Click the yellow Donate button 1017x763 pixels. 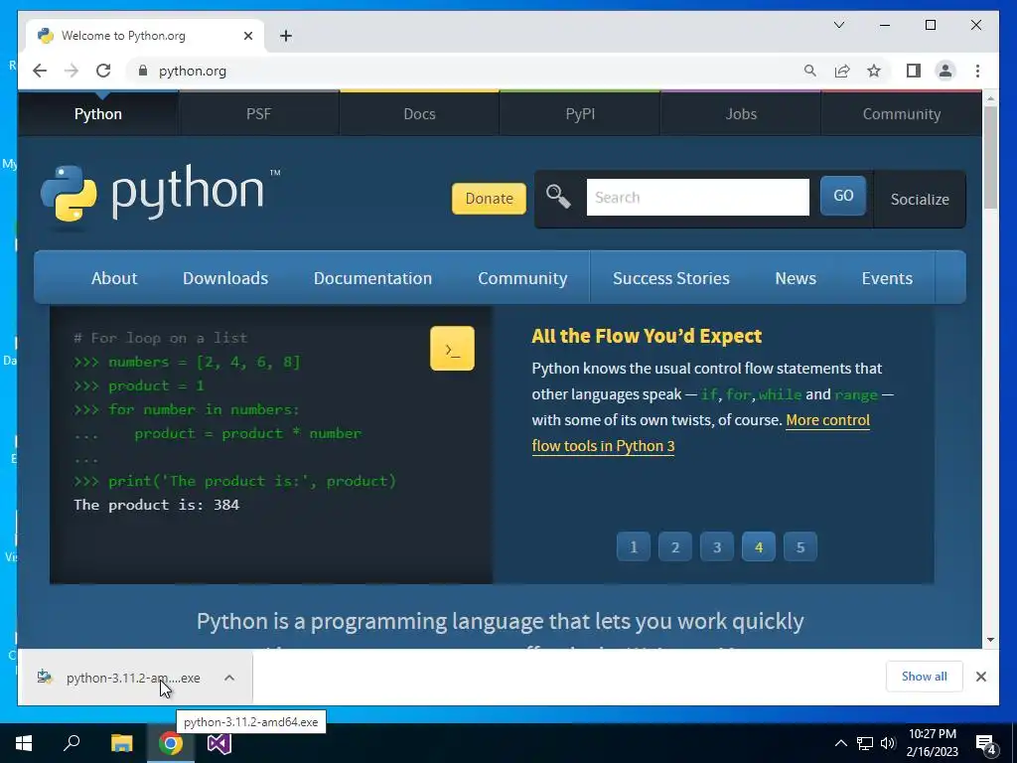coord(489,199)
